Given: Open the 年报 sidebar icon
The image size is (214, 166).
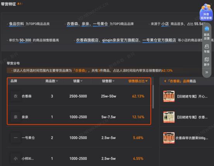Looking at the screenshot, I should 207,49.
